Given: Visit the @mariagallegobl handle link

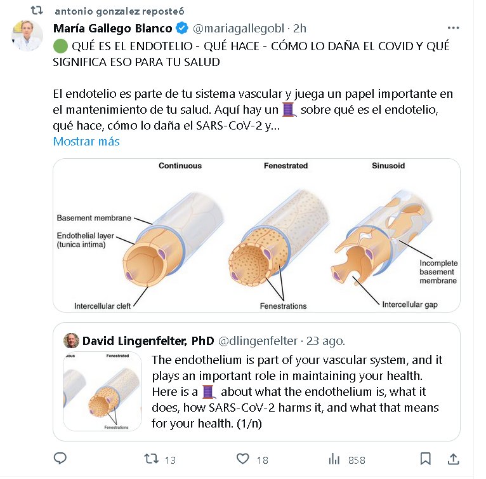Looking at the screenshot, I should [x=239, y=28].
